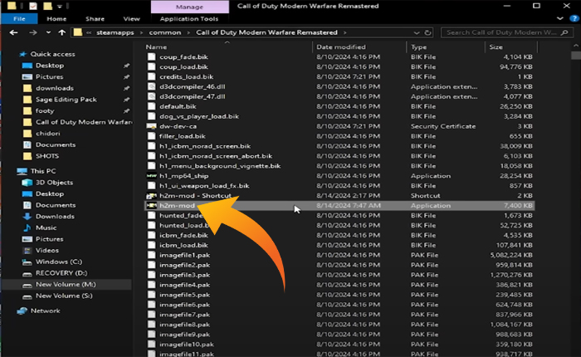The height and width of the screenshot is (357, 581).
Task: Select the default.bik file
Action: (x=178, y=106)
